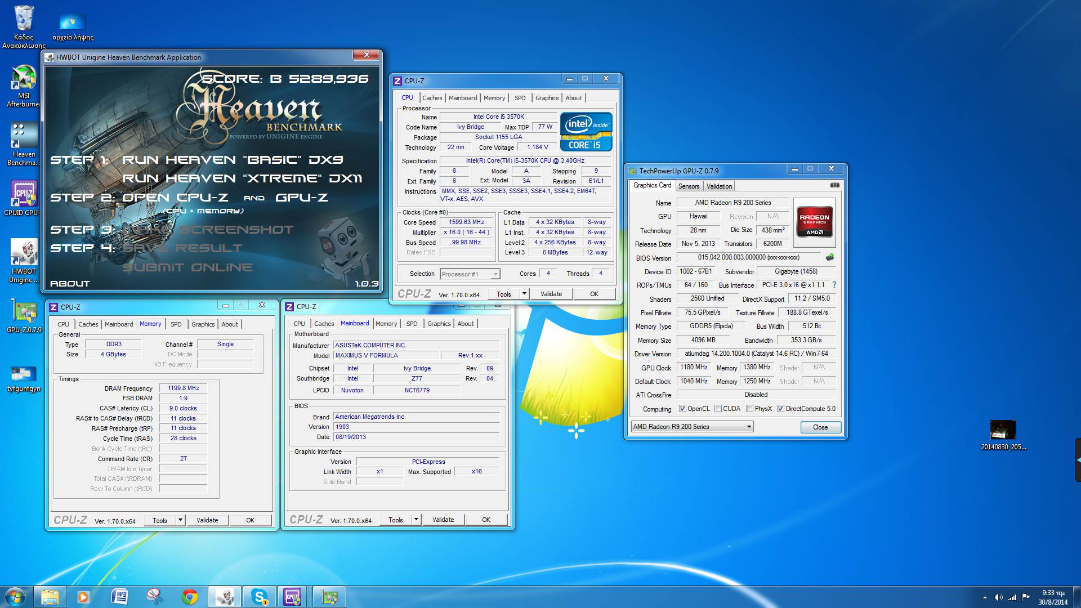
Task: Click Validate in CPU-Z CPU window
Action: [x=551, y=294]
